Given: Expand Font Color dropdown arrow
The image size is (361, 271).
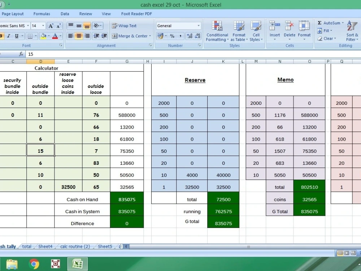Looking at the screenshot, I should (x=60, y=36).
